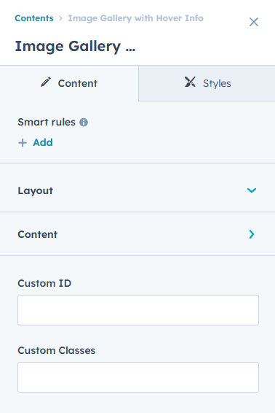Click the Smart rules label
Image resolution: width=275 pixels, height=413 pixels.
point(47,122)
